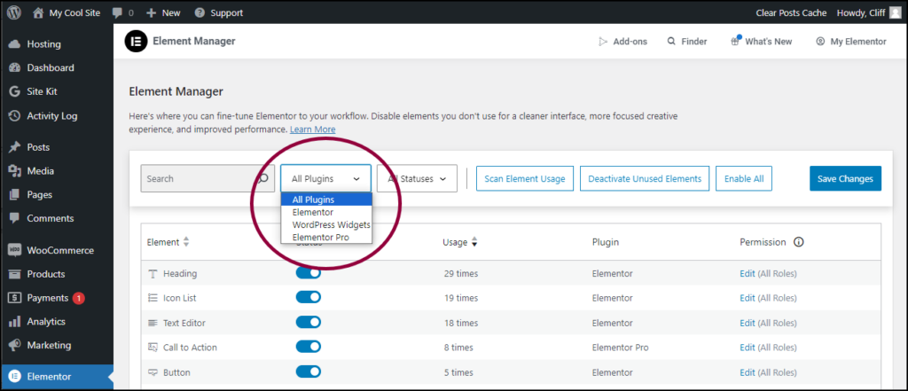Toggle off the Text Editor element
The width and height of the screenshot is (908, 391).
[308, 323]
